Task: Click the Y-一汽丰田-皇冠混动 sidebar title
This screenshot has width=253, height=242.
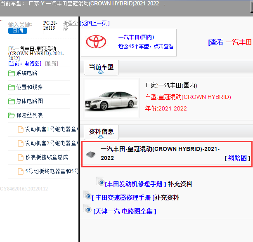Action: coord(36,53)
